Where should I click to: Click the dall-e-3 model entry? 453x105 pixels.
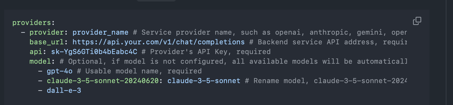coord(64,90)
